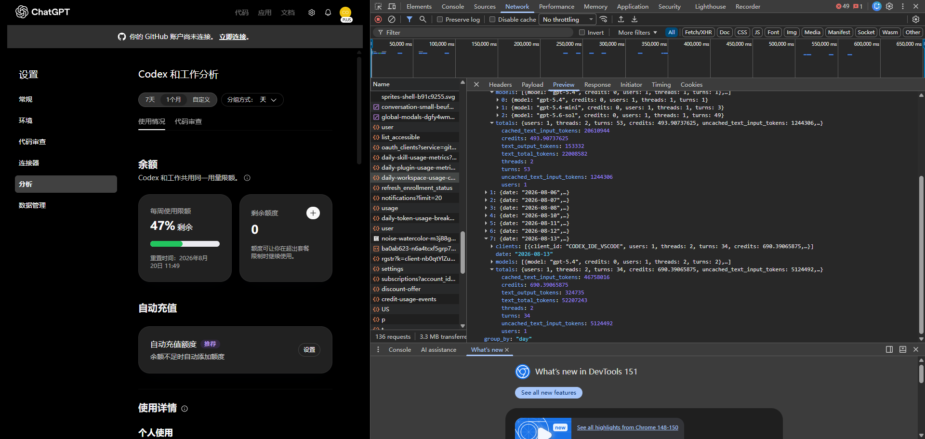Open notifications bell in ChatGPT header
Viewport: 925px width, 439px height.
click(x=328, y=13)
